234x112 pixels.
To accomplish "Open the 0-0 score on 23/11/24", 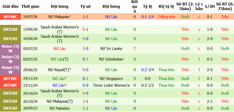I will tap(85, 85).
